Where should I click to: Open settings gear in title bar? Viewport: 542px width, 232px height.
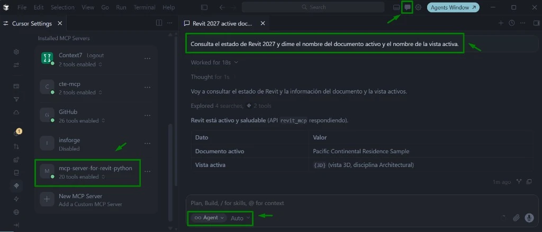[x=418, y=7]
